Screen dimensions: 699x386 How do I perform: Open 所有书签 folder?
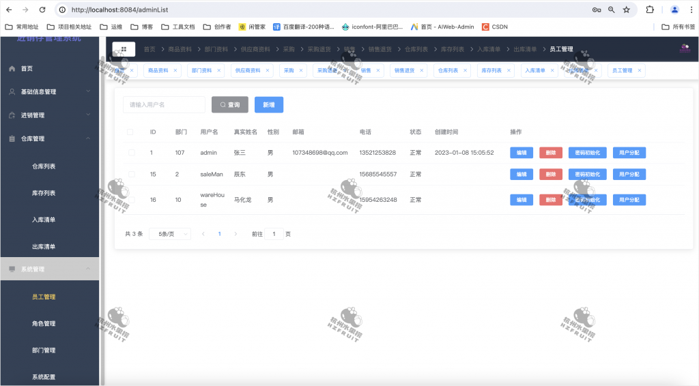tap(678, 27)
